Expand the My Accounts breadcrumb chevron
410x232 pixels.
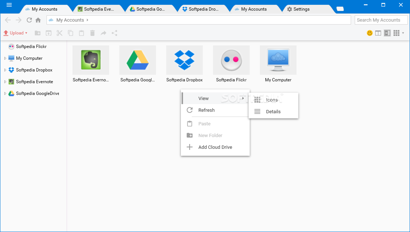point(87,20)
